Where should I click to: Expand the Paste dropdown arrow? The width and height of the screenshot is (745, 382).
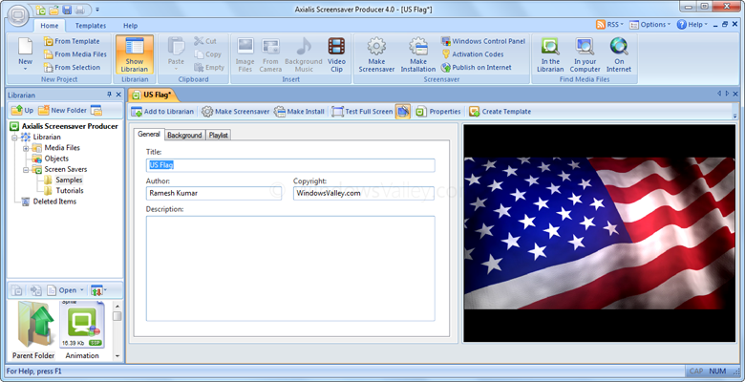[x=176, y=69]
